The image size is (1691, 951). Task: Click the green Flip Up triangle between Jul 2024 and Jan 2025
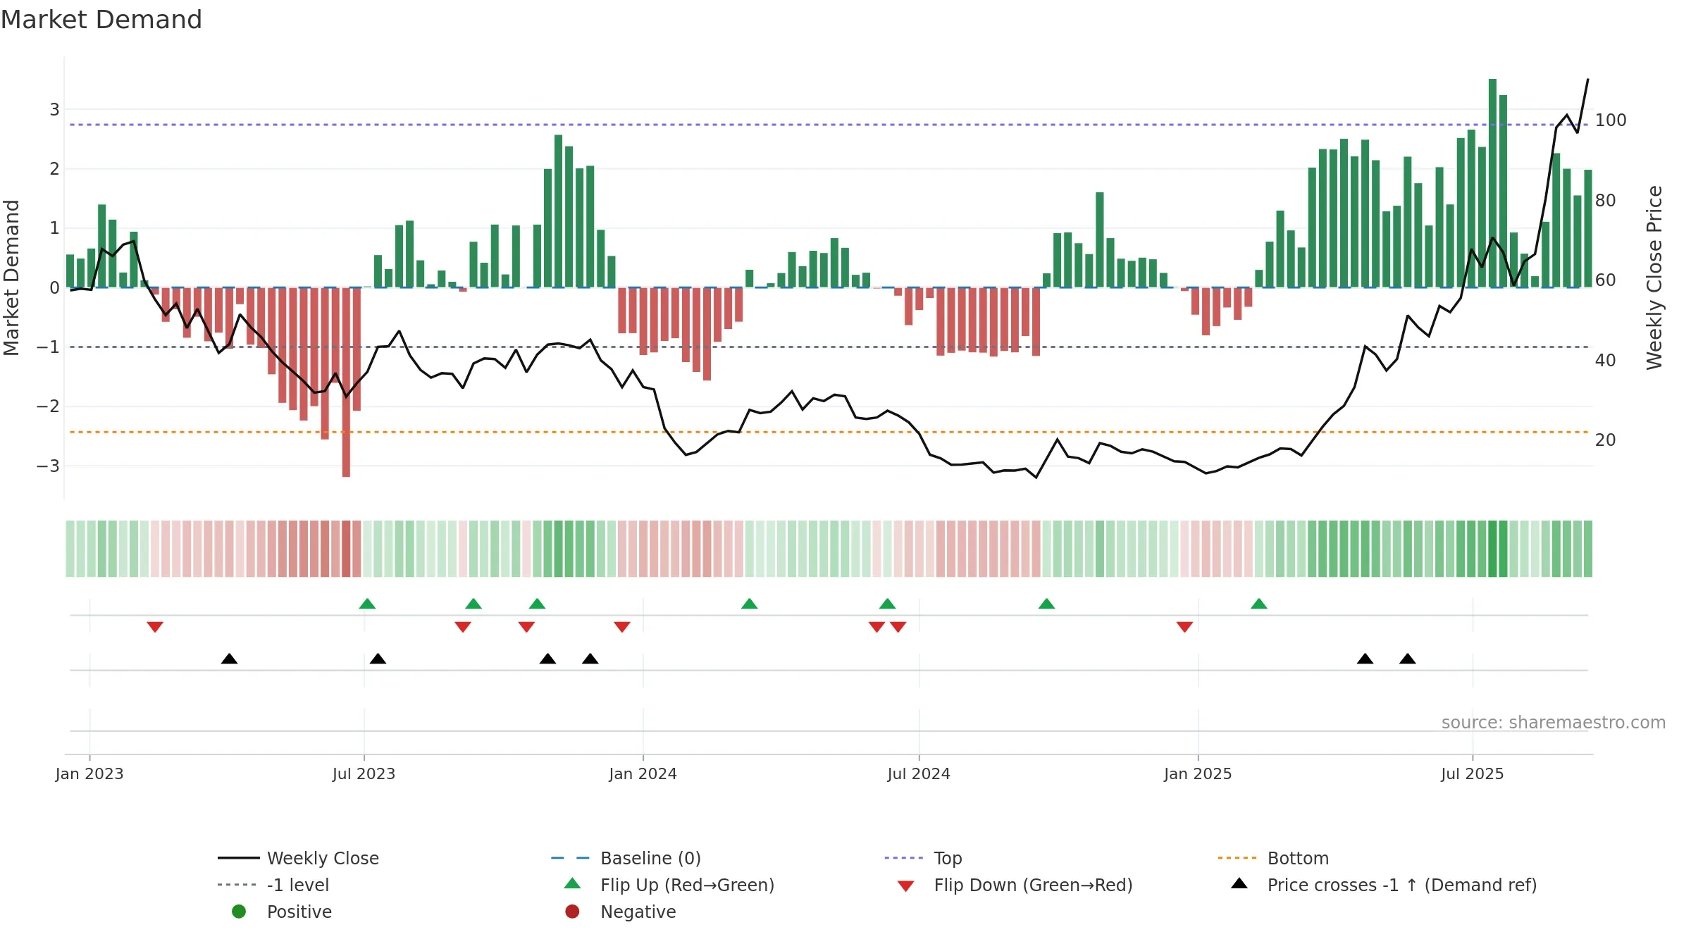click(x=1047, y=604)
